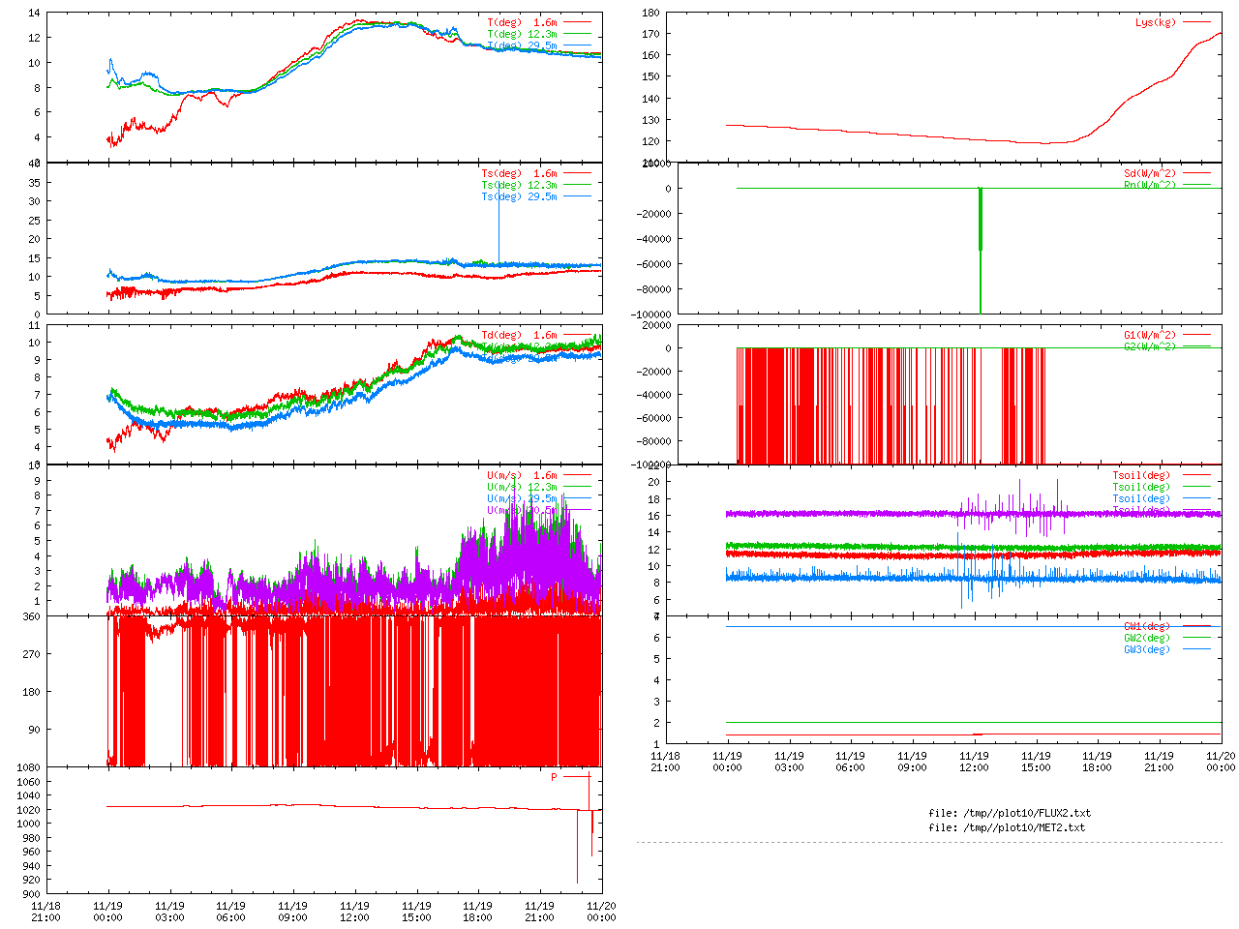Select the Ts(deg) 12.3m legend label
This screenshot has width=1239, height=929.
(519, 186)
